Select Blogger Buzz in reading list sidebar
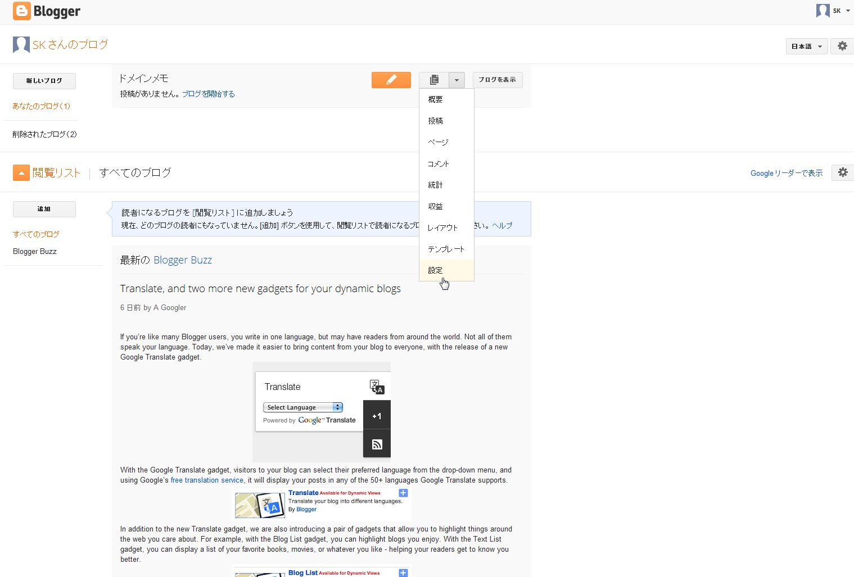 [35, 251]
